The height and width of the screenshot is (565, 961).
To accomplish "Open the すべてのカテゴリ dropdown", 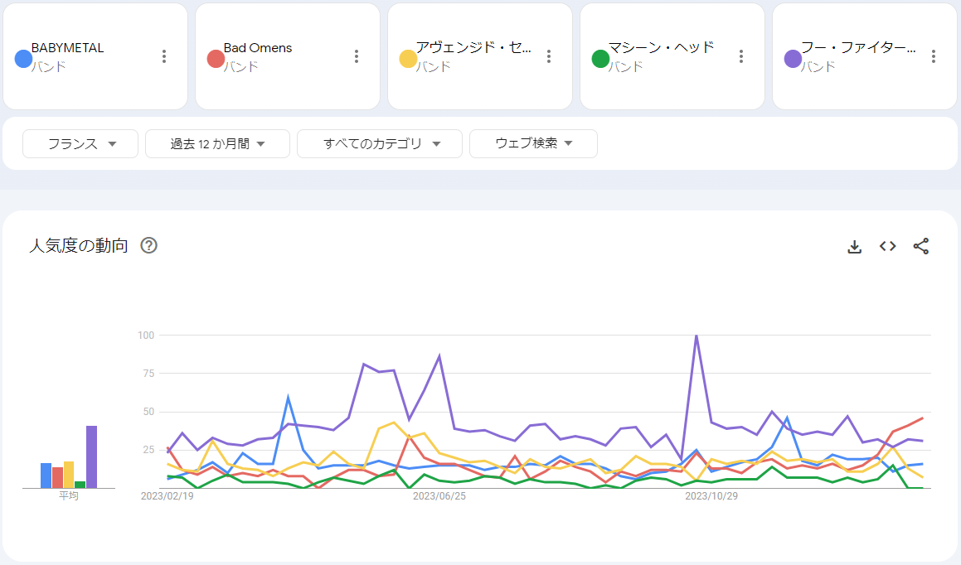I will point(380,144).
